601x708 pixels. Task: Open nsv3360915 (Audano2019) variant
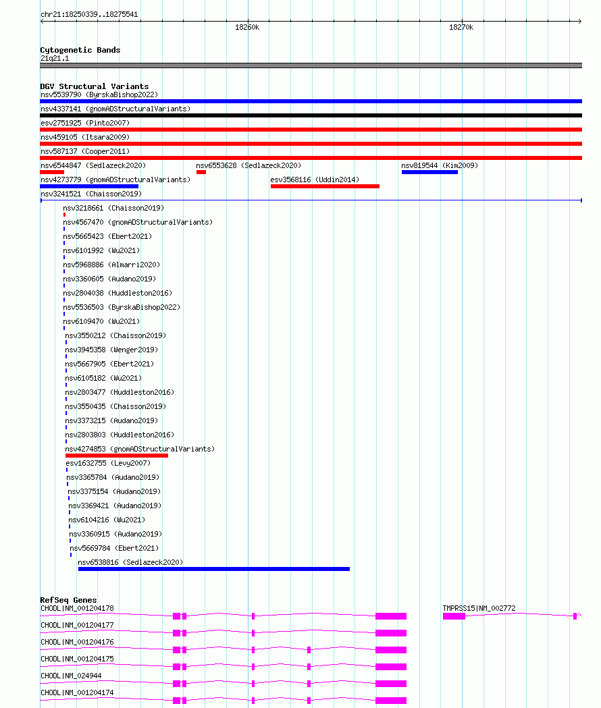click(115, 534)
